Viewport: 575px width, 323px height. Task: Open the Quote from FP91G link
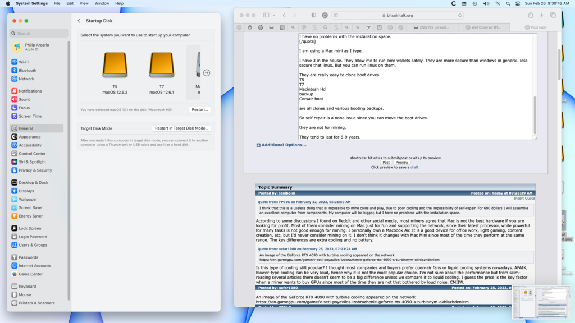[x=304, y=202]
